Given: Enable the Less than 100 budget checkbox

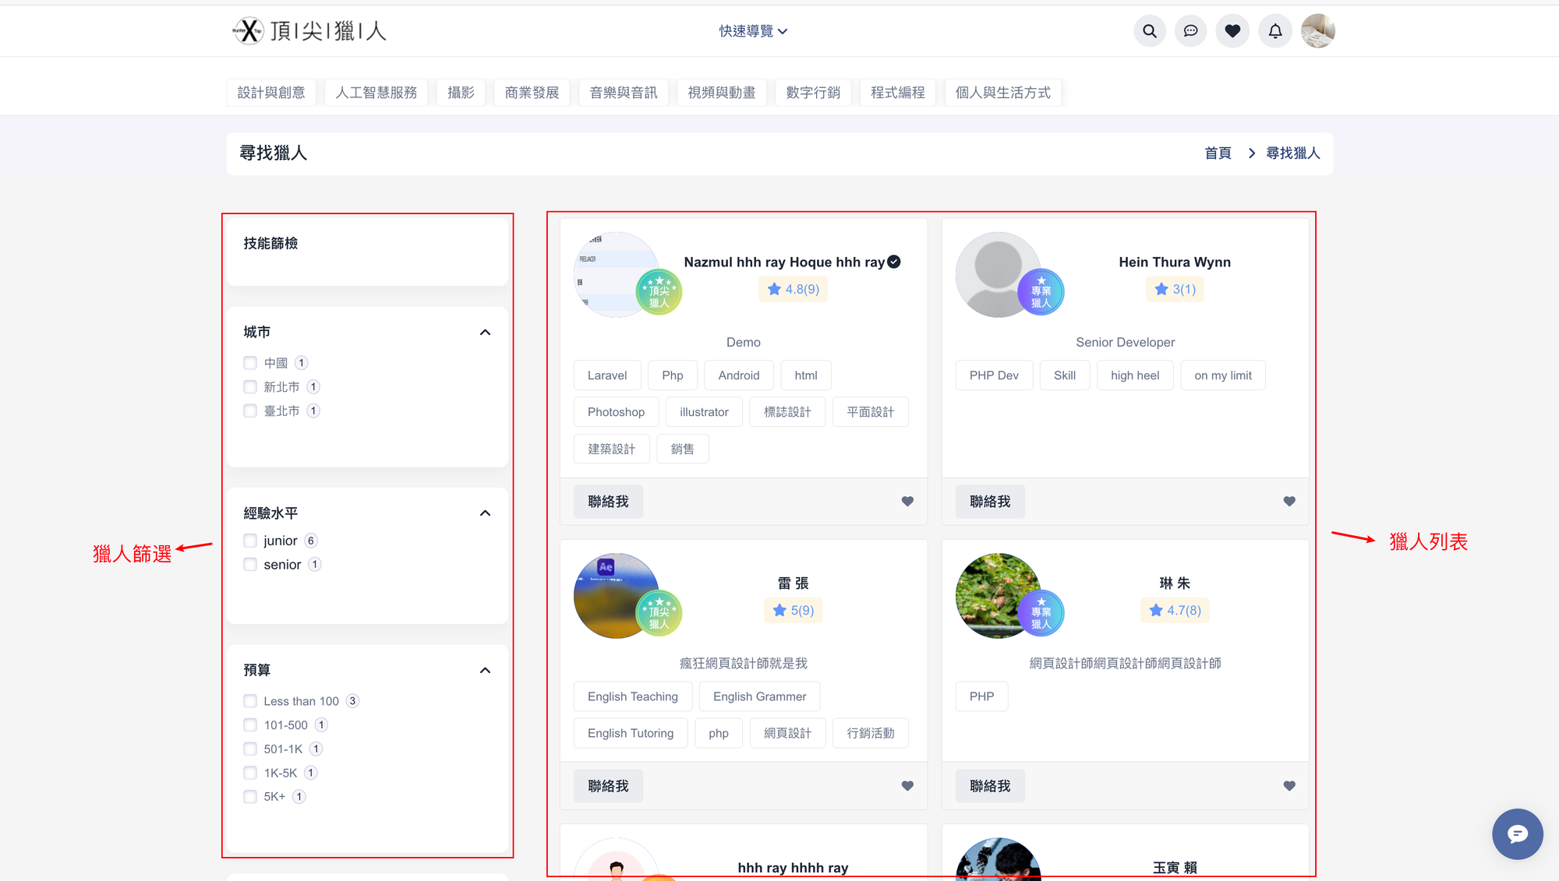Looking at the screenshot, I should pos(250,701).
